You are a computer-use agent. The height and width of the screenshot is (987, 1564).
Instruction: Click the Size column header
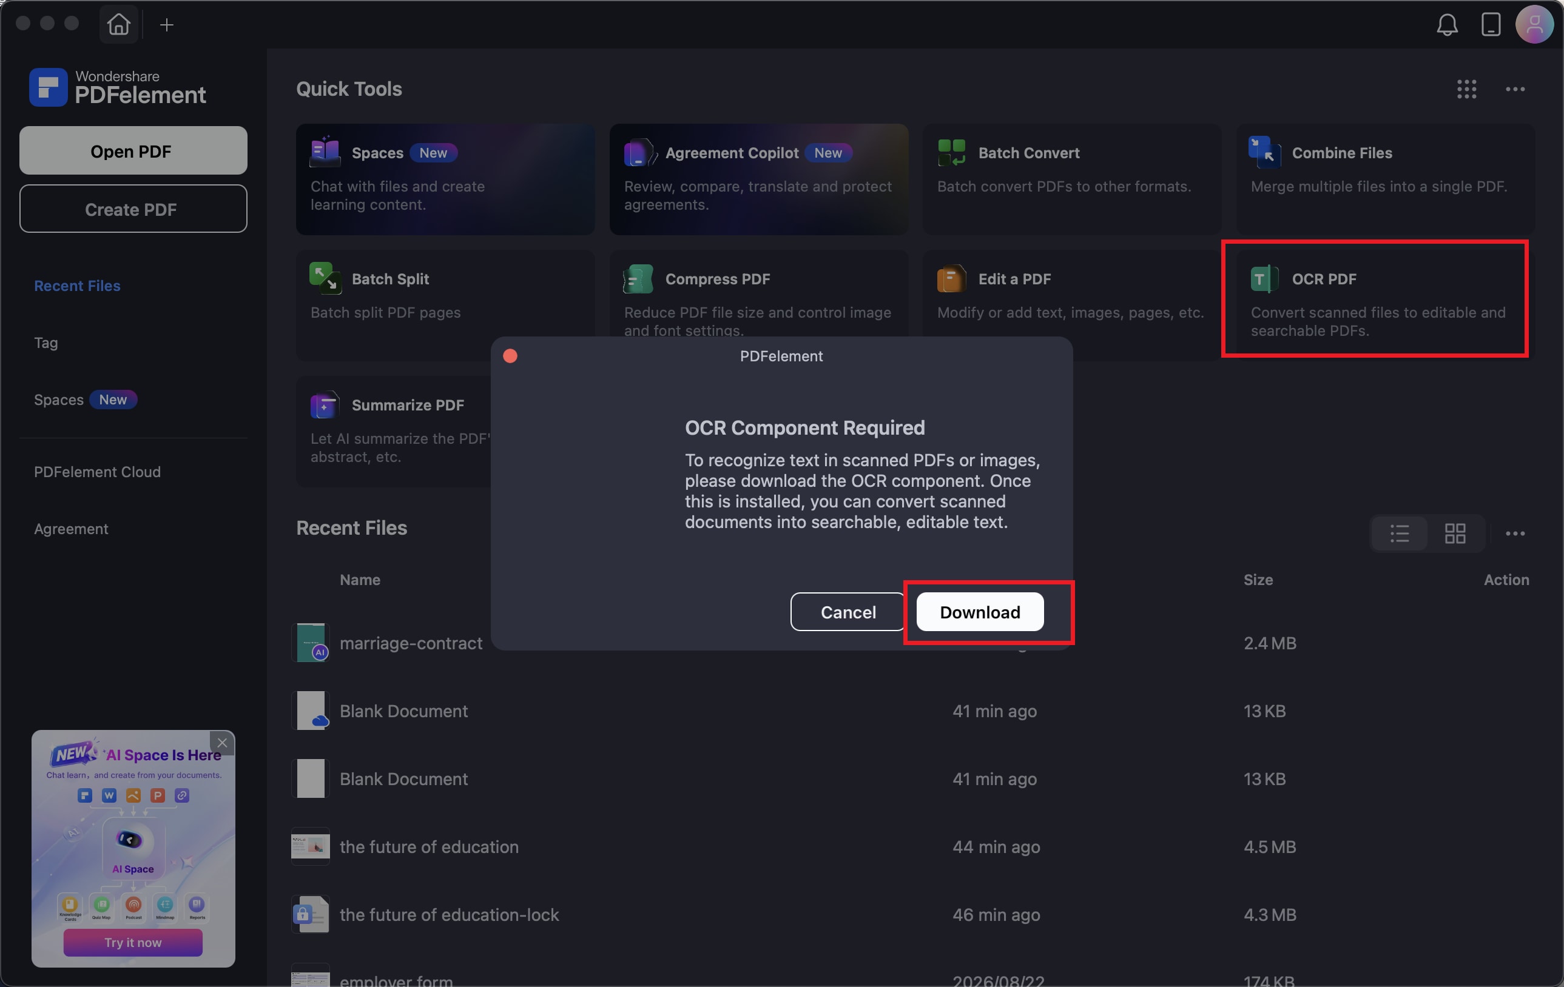pos(1258,580)
